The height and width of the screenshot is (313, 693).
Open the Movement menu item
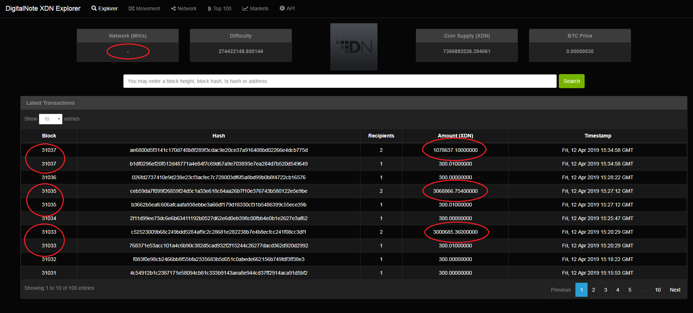pyautogui.click(x=144, y=8)
